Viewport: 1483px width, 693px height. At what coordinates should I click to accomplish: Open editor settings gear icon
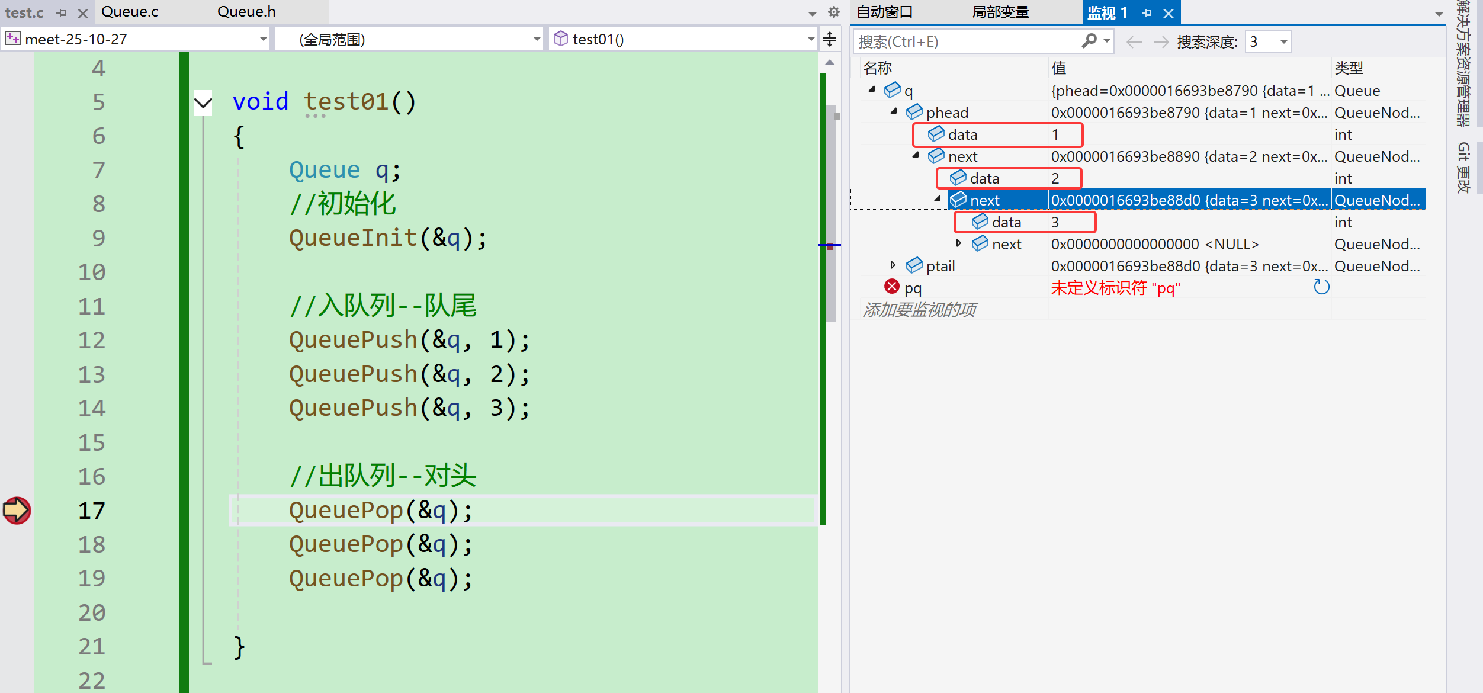click(834, 12)
